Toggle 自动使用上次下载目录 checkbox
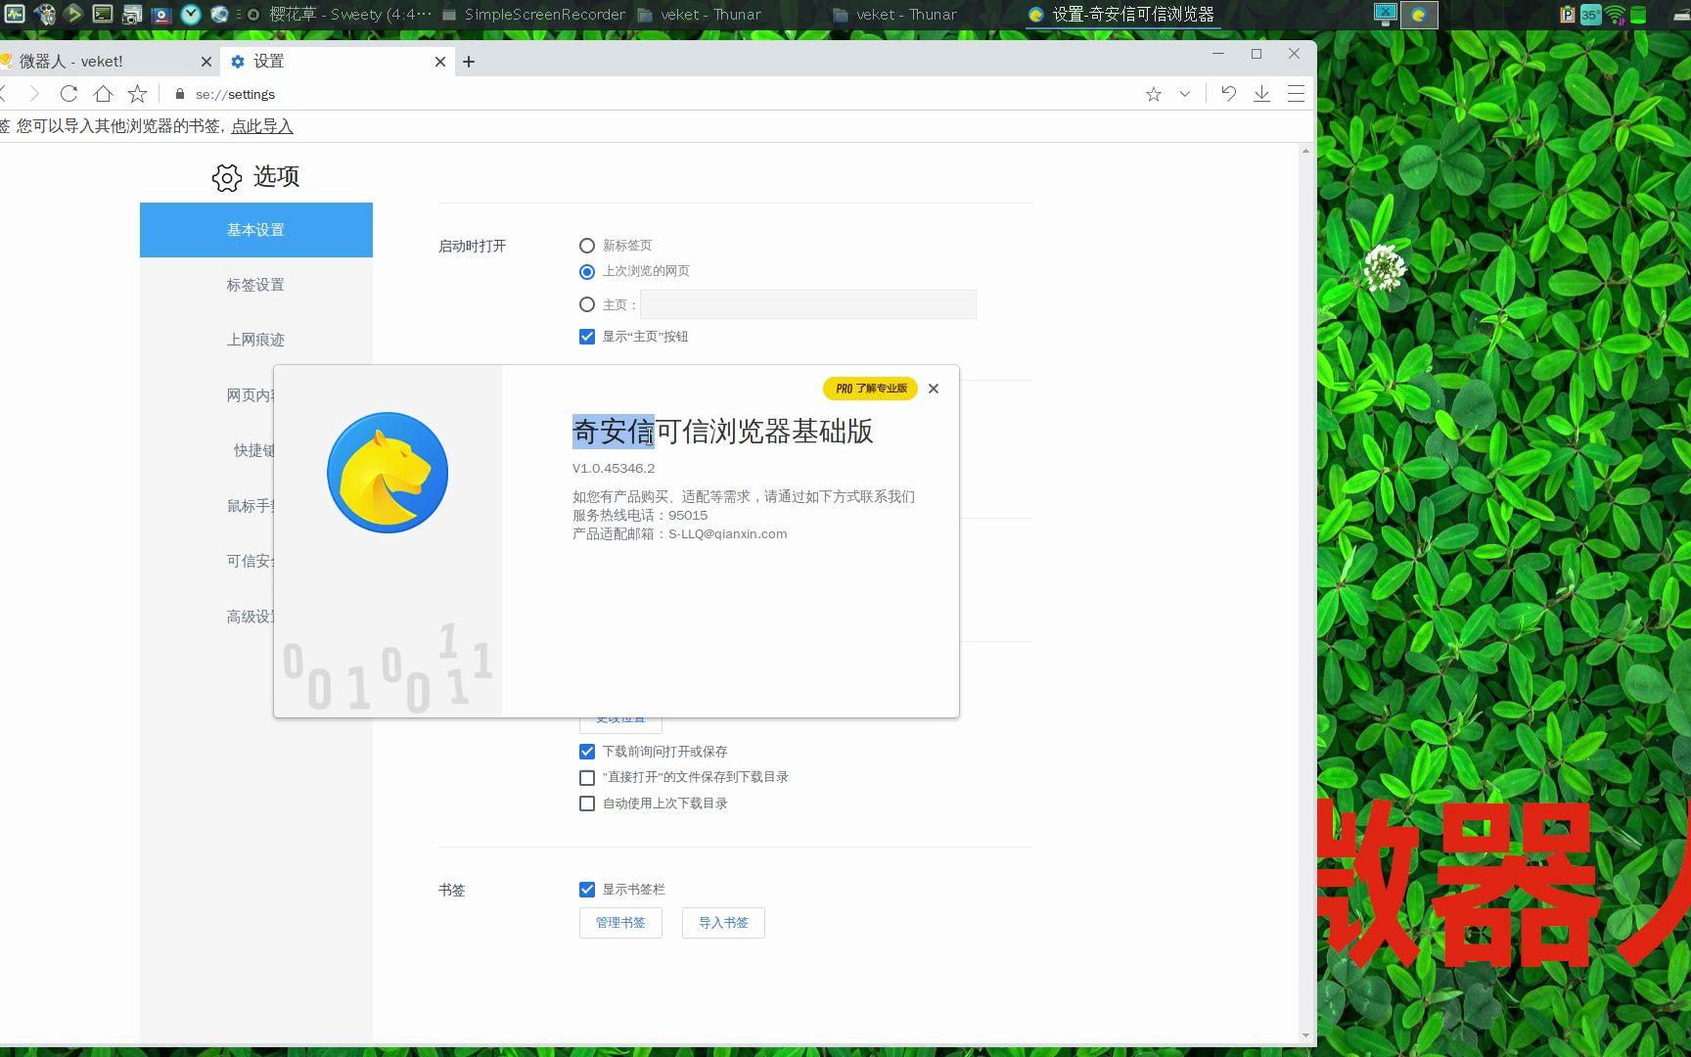Viewport: 1691px width, 1057px height. 587,804
